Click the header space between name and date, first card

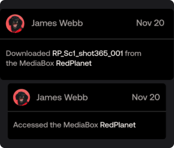click(x=110, y=23)
